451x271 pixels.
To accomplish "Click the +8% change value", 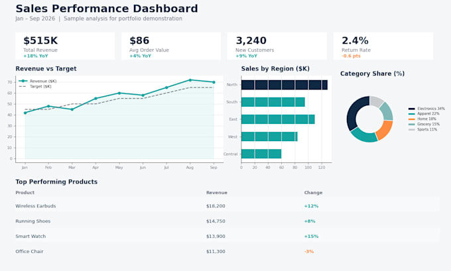I will [x=310, y=221].
